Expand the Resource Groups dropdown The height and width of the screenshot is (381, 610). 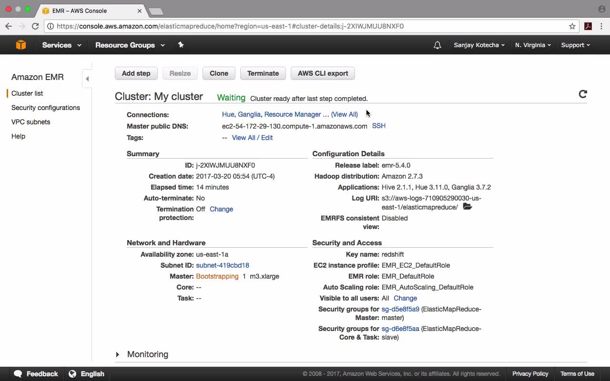[x=130, y=45]
